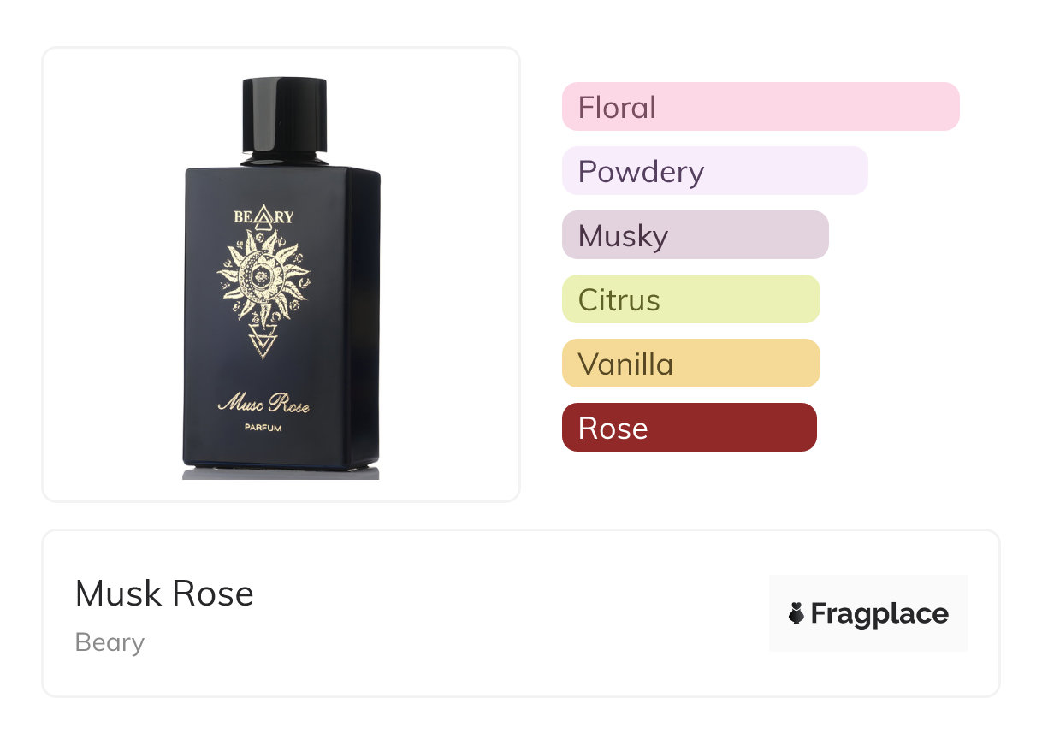Click the Fragplace perfume bottle logo icon
Image resolution: width=1042 pixels, height=739 pixels.
click(x=796, y=613)
